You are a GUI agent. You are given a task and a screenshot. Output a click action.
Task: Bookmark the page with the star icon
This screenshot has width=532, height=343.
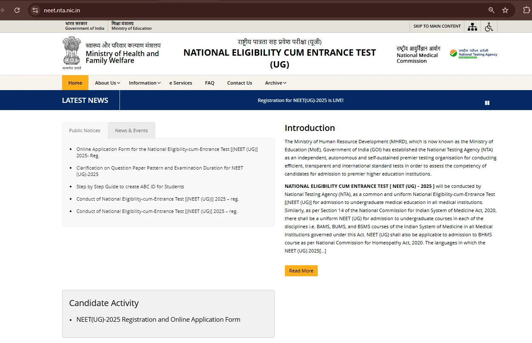pos(505,10)
